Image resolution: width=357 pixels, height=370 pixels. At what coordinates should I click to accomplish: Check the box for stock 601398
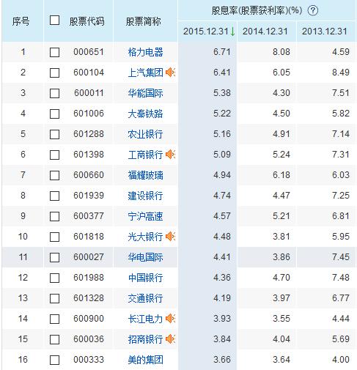click(x=54, y=155)
